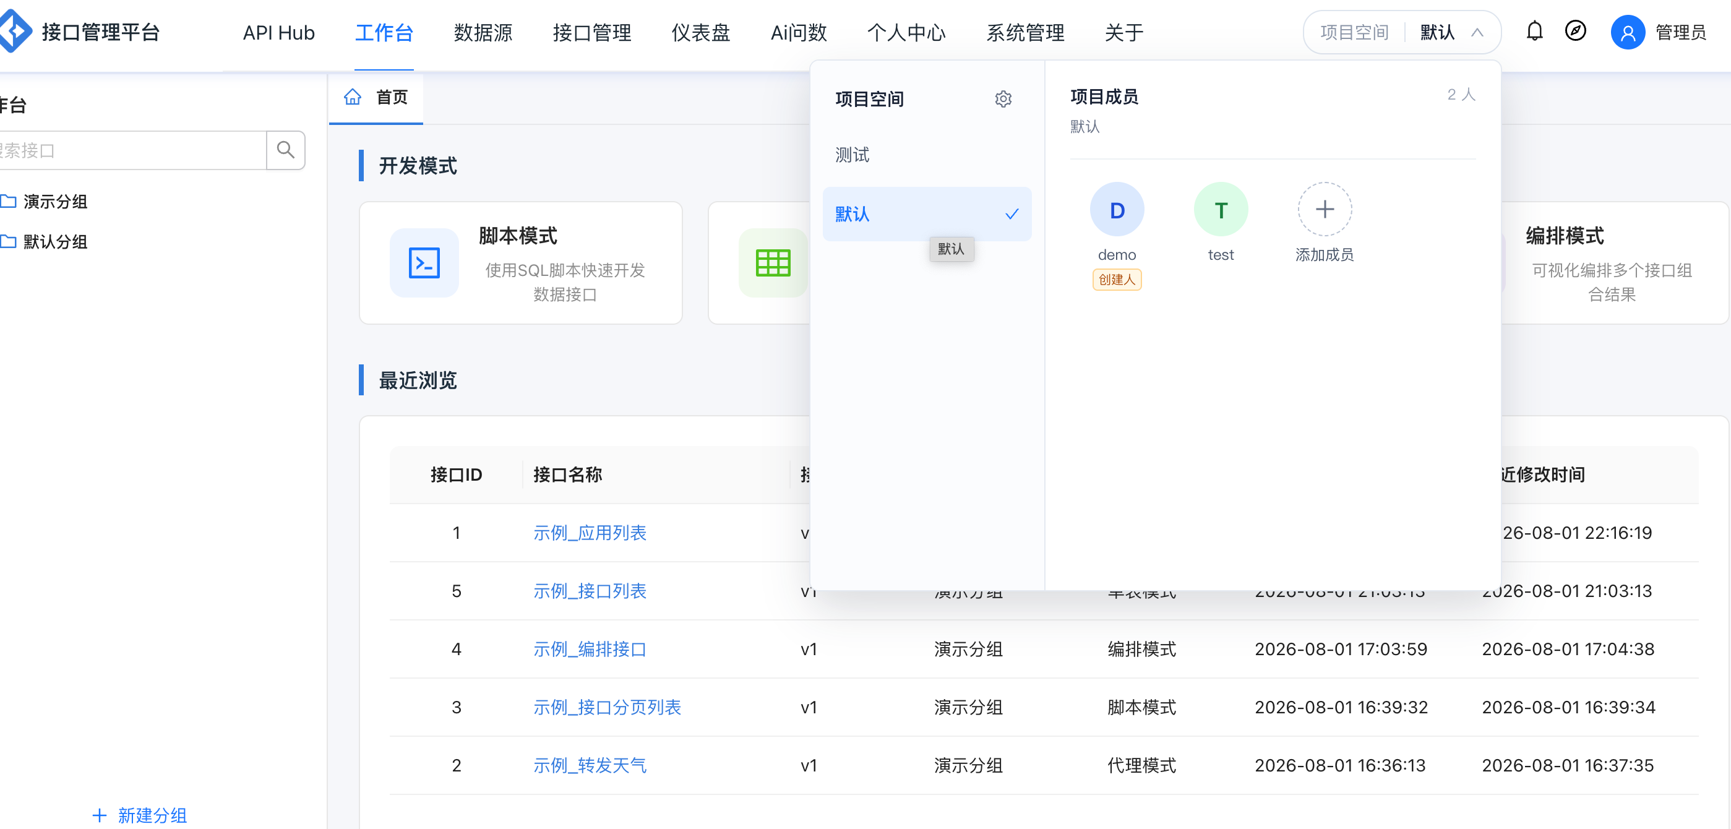Click 编排模式 cell in row 4
The width and height of the screenshot is (1731, 829).
tap(1141, 649)
